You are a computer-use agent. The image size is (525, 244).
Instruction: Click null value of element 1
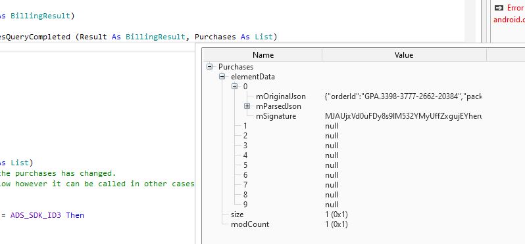pos(332,126)
